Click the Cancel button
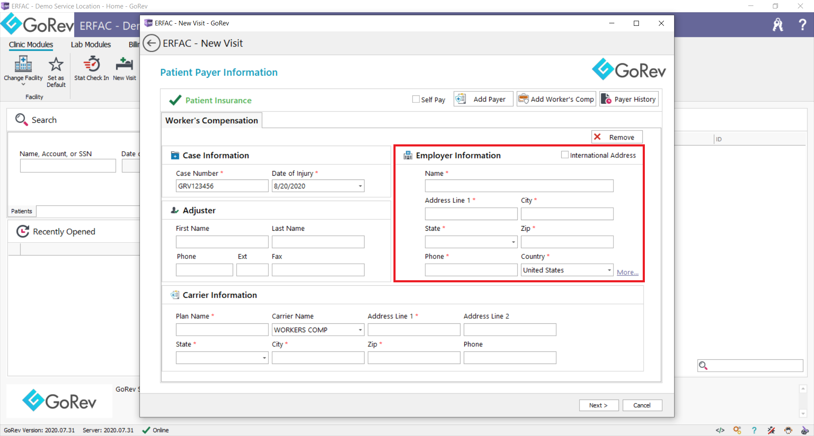 point(642,405)
